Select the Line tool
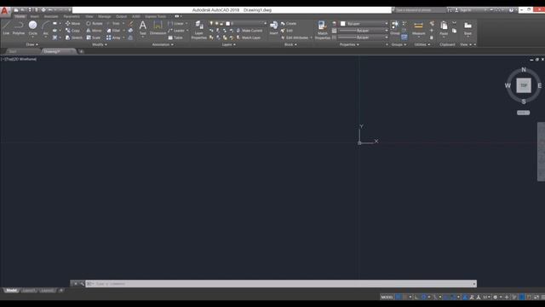 (6, 27)
